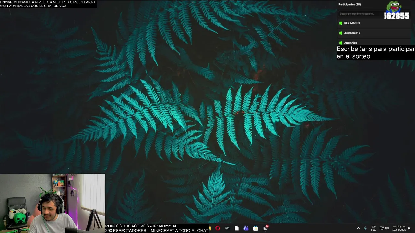Viewport: 415px width, 233px height.
Task: Click the microphone icon in the system tray
Action: (x=365, y=228)
